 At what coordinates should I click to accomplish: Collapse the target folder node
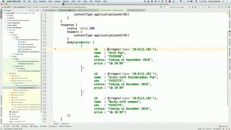[8, 73]
